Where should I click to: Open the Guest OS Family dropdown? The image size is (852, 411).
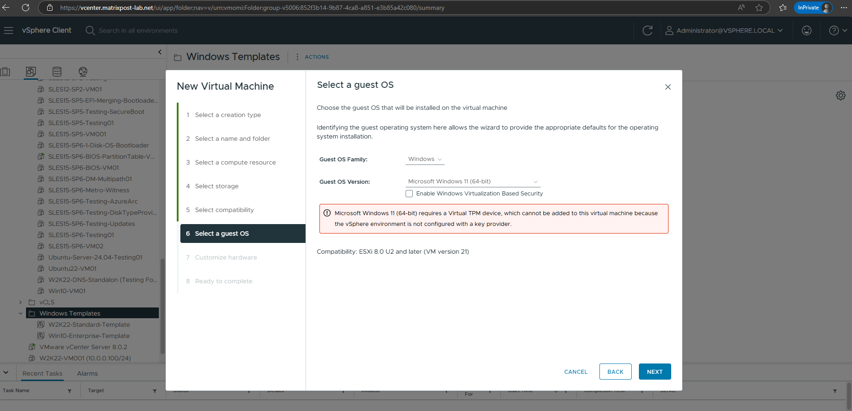pos(425,159)
